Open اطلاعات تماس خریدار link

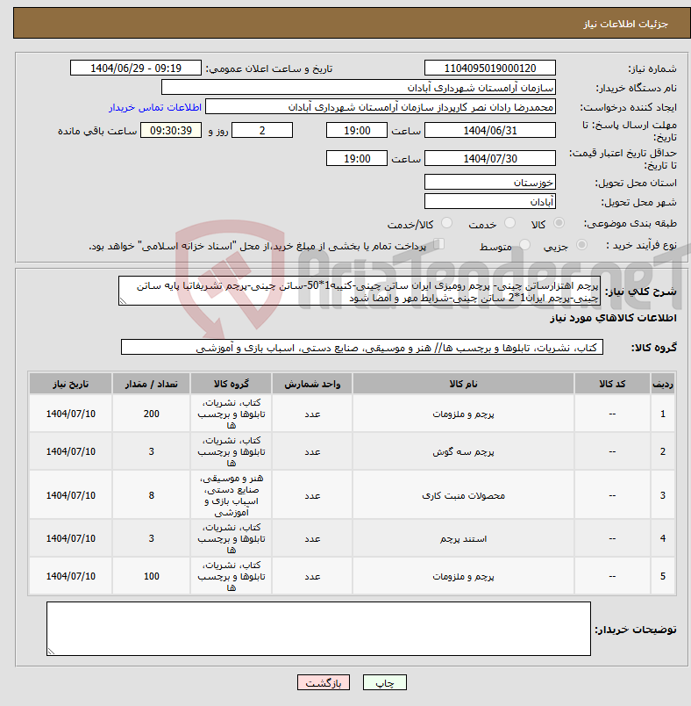[x=154, y=108]
